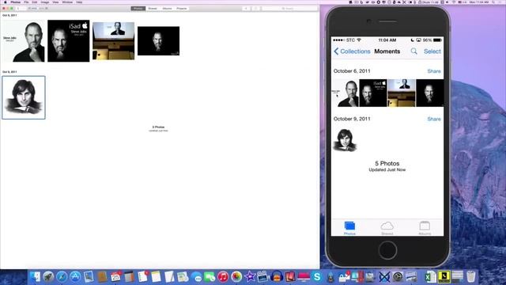Open the Edit menu
Image resolution: width=506 pixels, height=285 pixels.
(x=35, y=2)
